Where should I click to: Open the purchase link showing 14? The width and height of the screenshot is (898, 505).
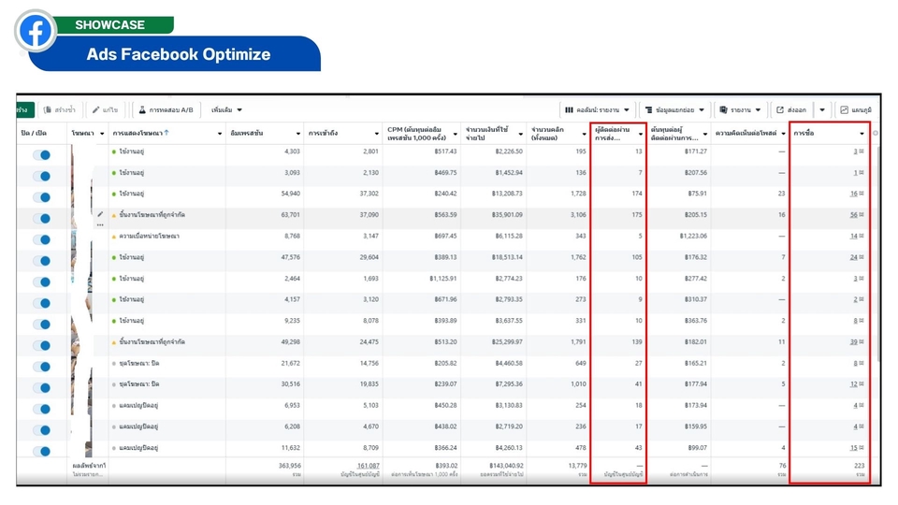853,236
